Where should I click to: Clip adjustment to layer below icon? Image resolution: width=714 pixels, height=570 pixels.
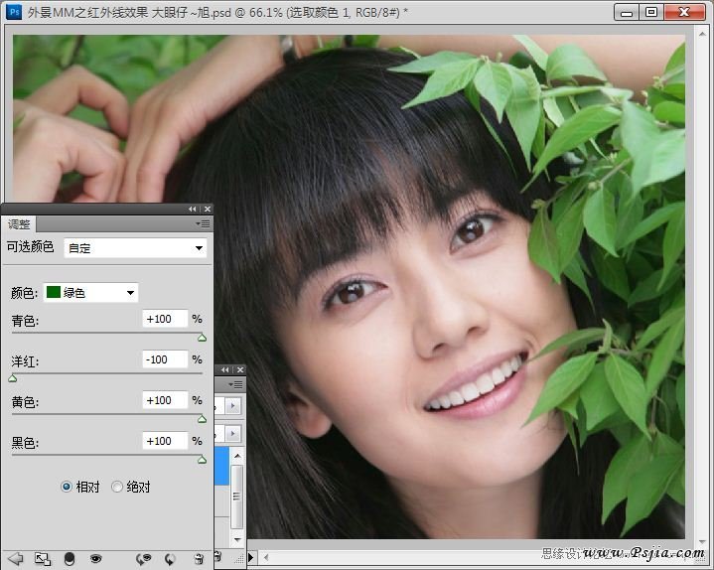[70, 559]
